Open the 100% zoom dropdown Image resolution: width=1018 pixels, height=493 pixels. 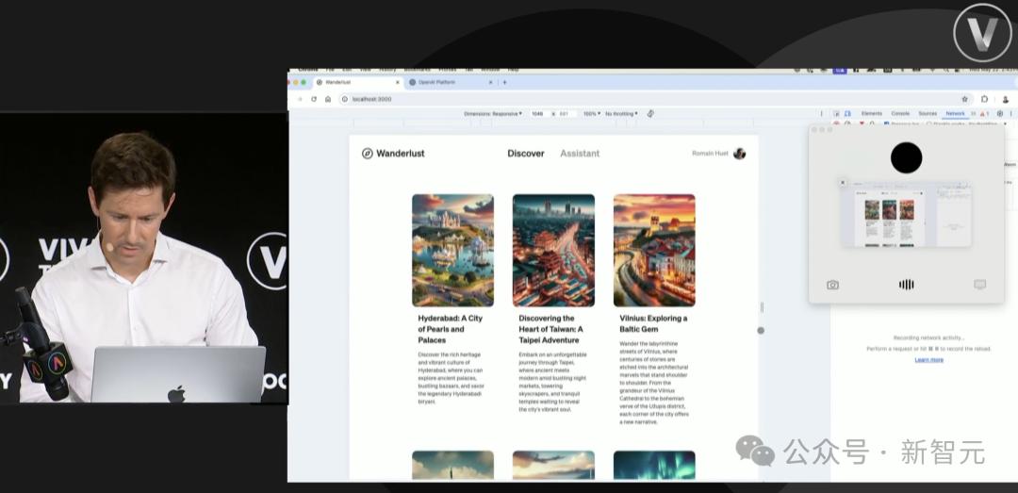tap(591, 114)
